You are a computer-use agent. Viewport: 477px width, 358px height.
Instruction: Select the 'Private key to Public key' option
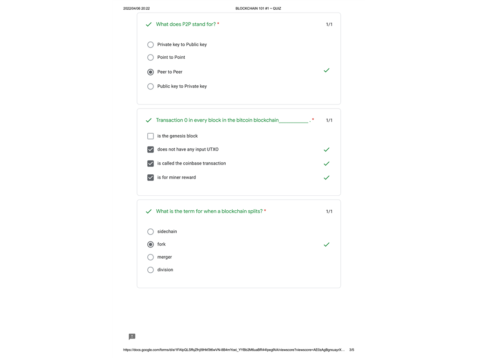click(x=150, y=45)
